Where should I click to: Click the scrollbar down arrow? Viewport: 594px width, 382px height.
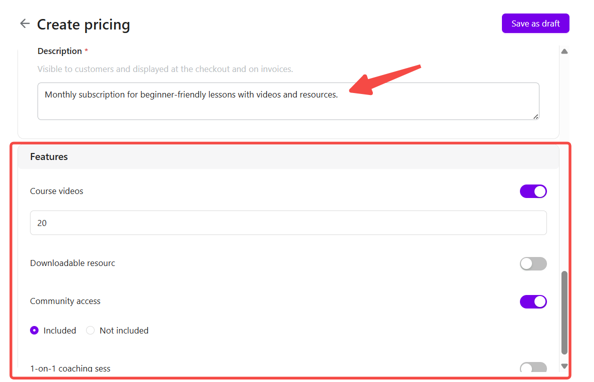click(564, 366)
